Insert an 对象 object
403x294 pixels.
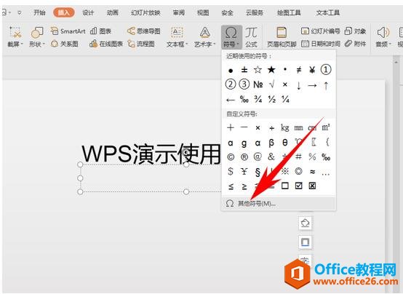tap(355, 31)
